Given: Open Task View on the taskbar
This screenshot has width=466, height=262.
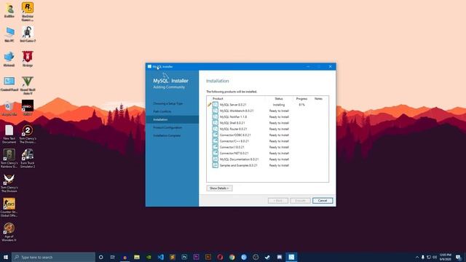Looking at the screenshot, I should coord(113,257).
